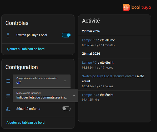Screen dimensions: 157x132
Task: Click the list icon beside Mode voyant lumineux
Action: coord(8,96)
